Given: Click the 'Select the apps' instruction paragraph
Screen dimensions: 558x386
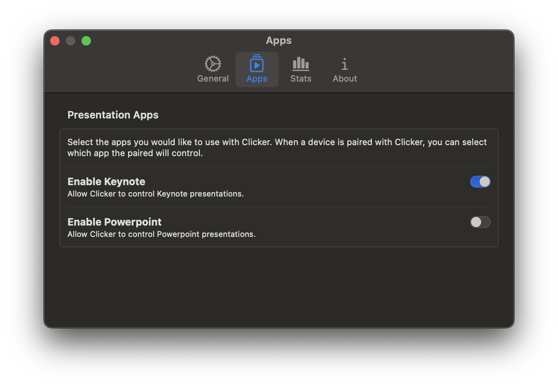Looking at the screenshot, I should point(277,147).
